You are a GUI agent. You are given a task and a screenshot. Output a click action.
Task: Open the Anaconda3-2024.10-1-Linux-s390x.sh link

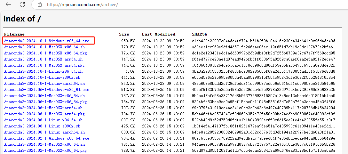(42, 77)
